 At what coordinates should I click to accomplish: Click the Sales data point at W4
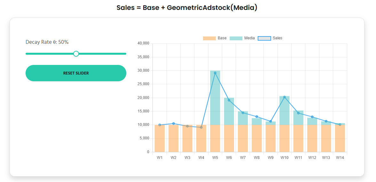click(x=201, y=127)
